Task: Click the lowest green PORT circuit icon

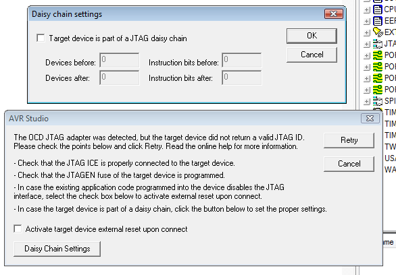Action: coord(378,90)
